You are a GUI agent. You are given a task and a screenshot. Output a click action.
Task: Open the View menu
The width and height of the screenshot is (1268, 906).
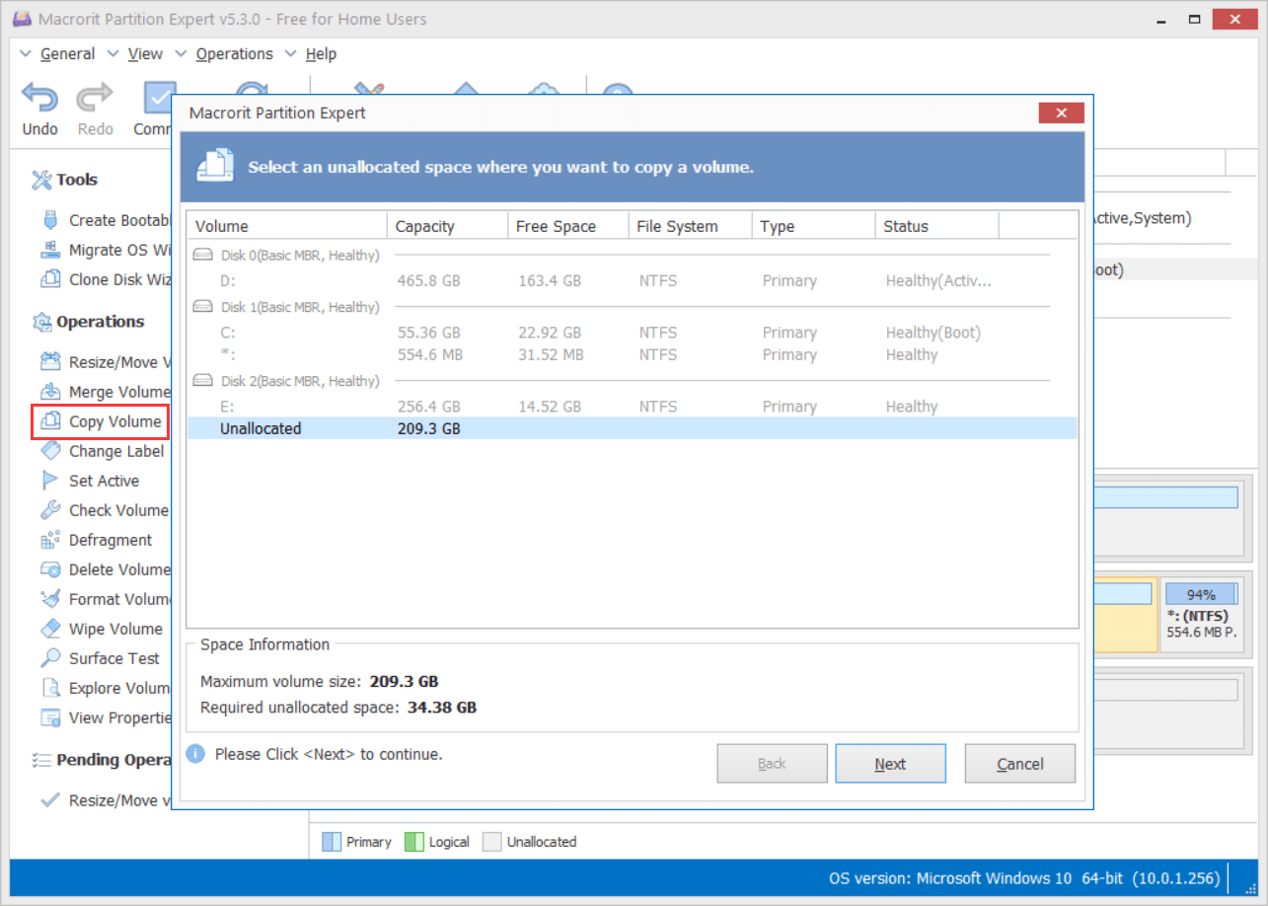click(146, 54)
